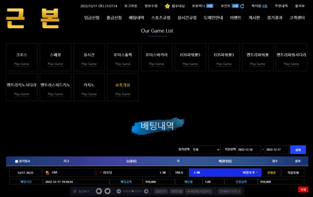Click the 2022-12-17 19:18:34 betting time value
The image size is (313, 197).
[59, 182]
